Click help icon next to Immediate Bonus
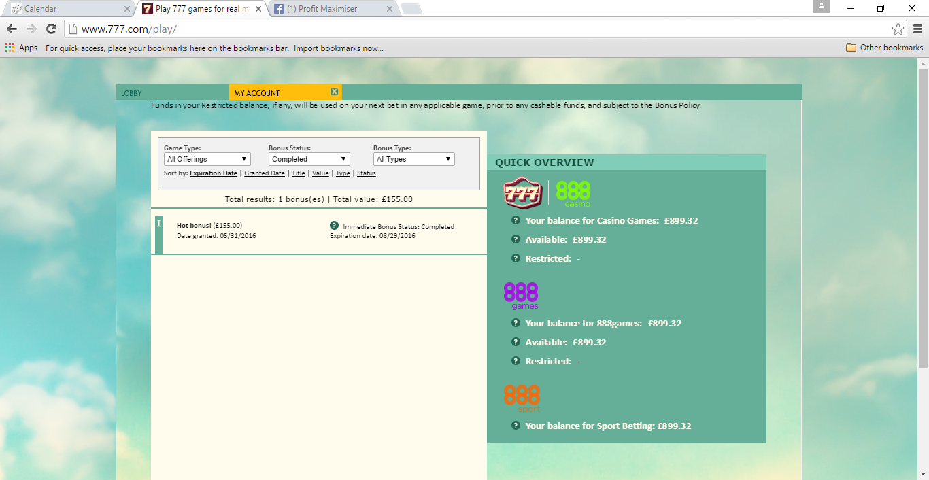 tap(334, 226)
